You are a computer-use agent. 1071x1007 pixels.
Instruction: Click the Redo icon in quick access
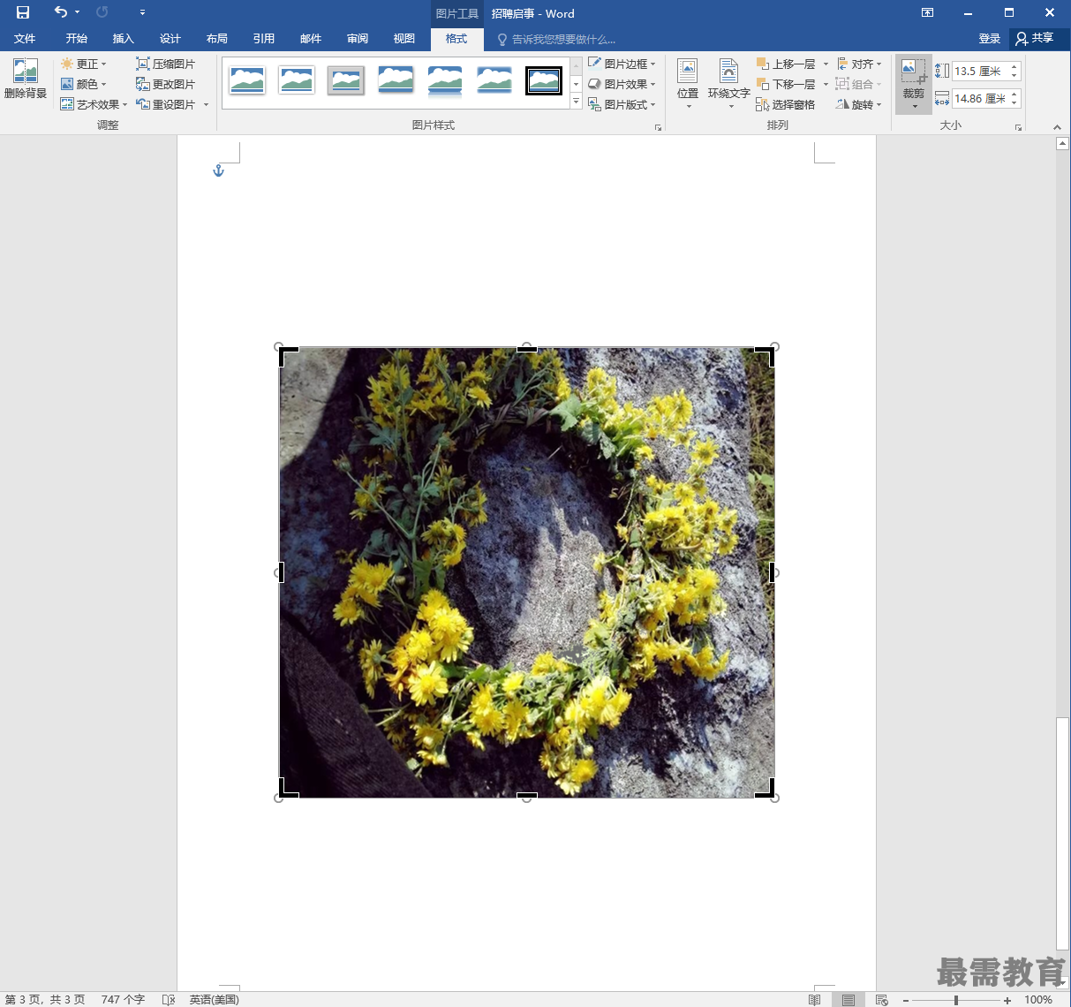pos(102,12)
